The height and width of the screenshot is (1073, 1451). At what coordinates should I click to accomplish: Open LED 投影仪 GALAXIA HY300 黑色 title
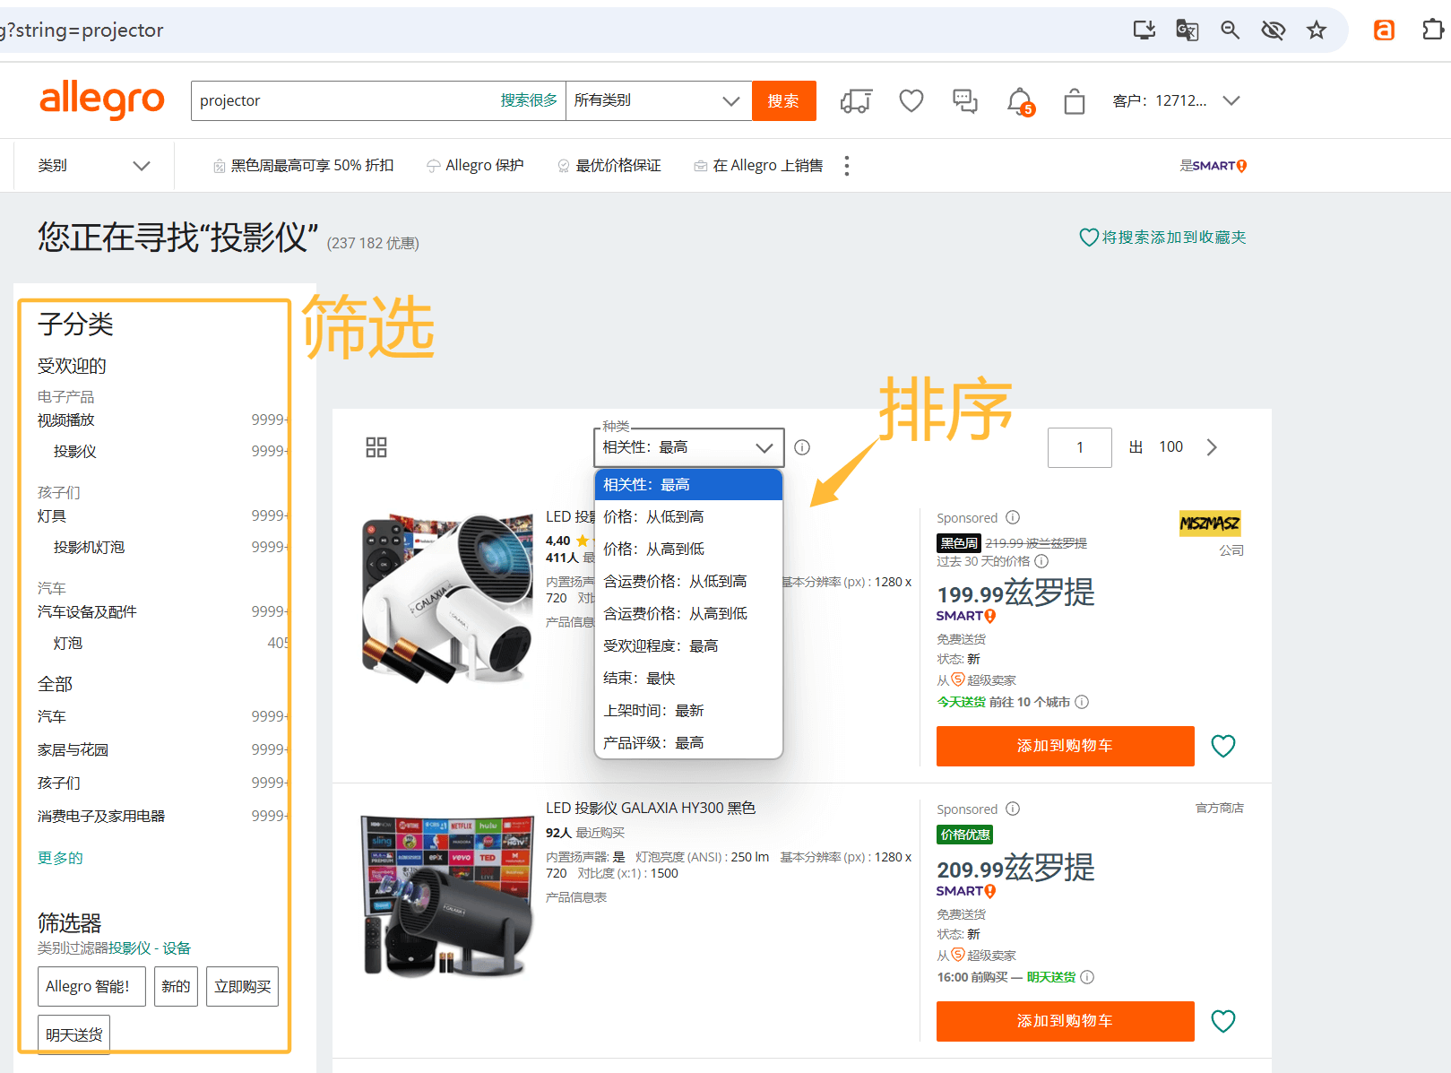pos(651,808)
